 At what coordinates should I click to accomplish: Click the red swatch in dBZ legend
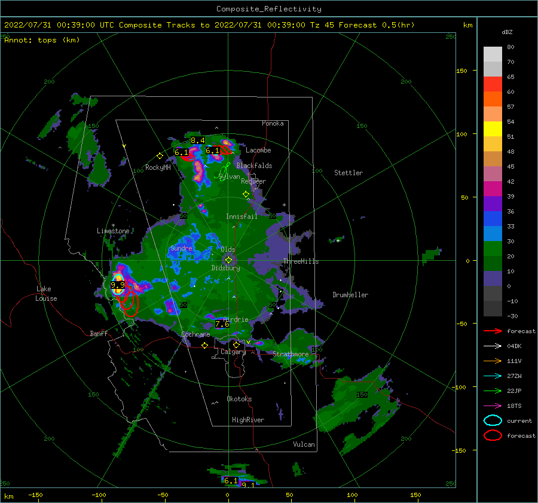(493, 84)
